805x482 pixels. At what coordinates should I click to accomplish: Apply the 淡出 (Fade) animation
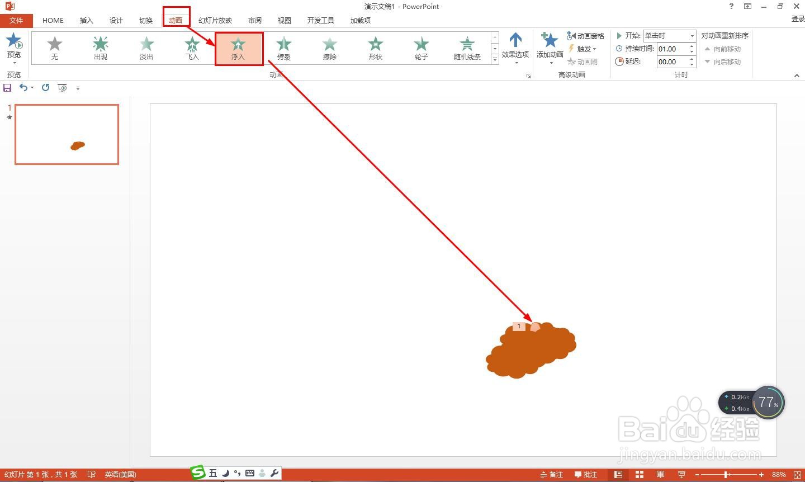click(146, 48)
